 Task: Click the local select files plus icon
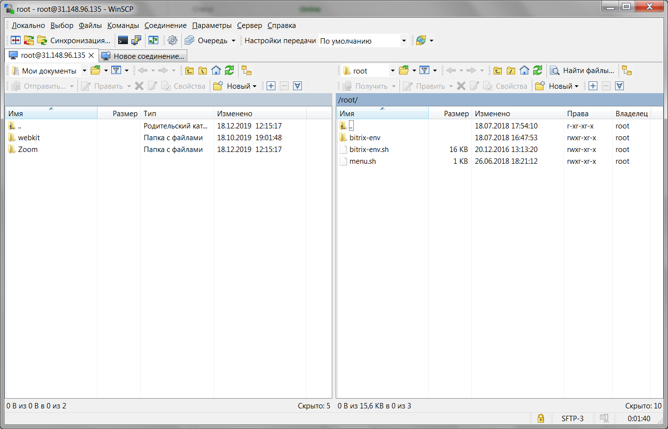271,86
